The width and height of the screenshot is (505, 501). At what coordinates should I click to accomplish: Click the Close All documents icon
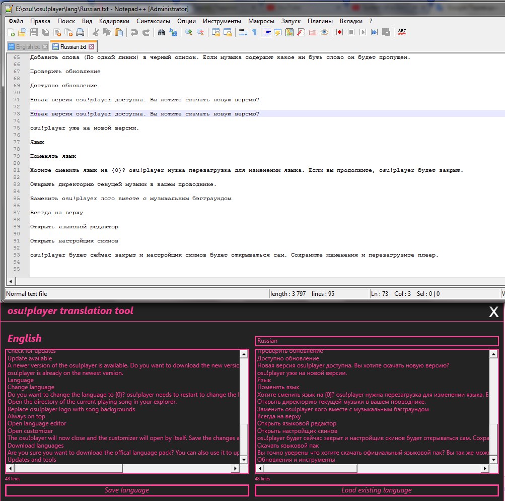click(68, 32)
